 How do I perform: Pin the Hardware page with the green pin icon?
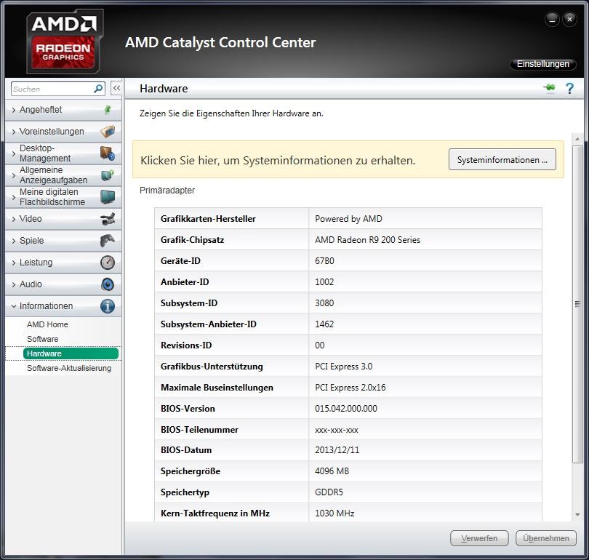549,88
